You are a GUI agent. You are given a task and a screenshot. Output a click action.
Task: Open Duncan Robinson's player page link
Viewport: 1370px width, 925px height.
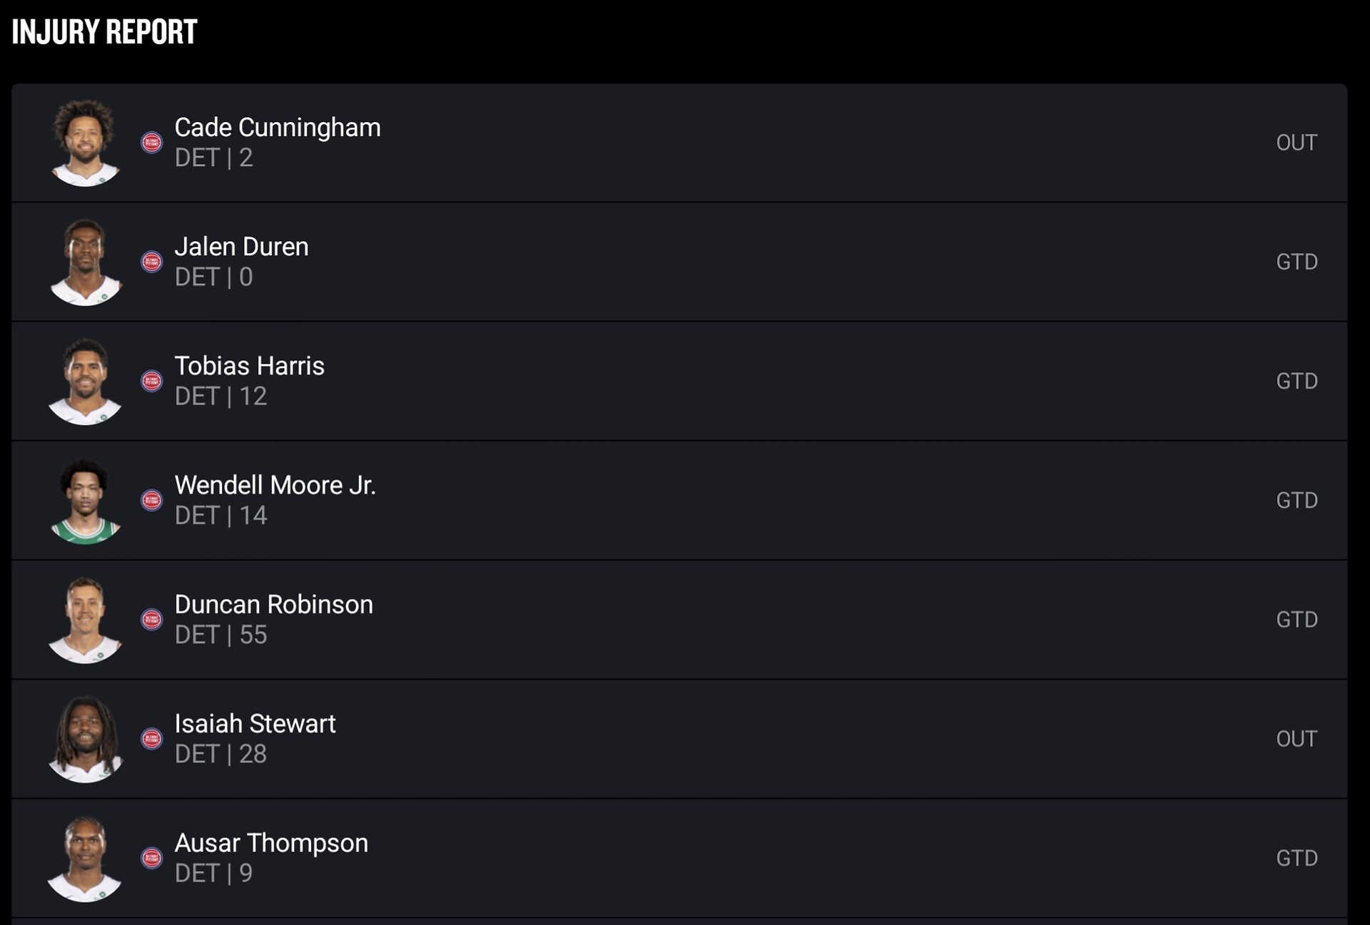point(273,605)
